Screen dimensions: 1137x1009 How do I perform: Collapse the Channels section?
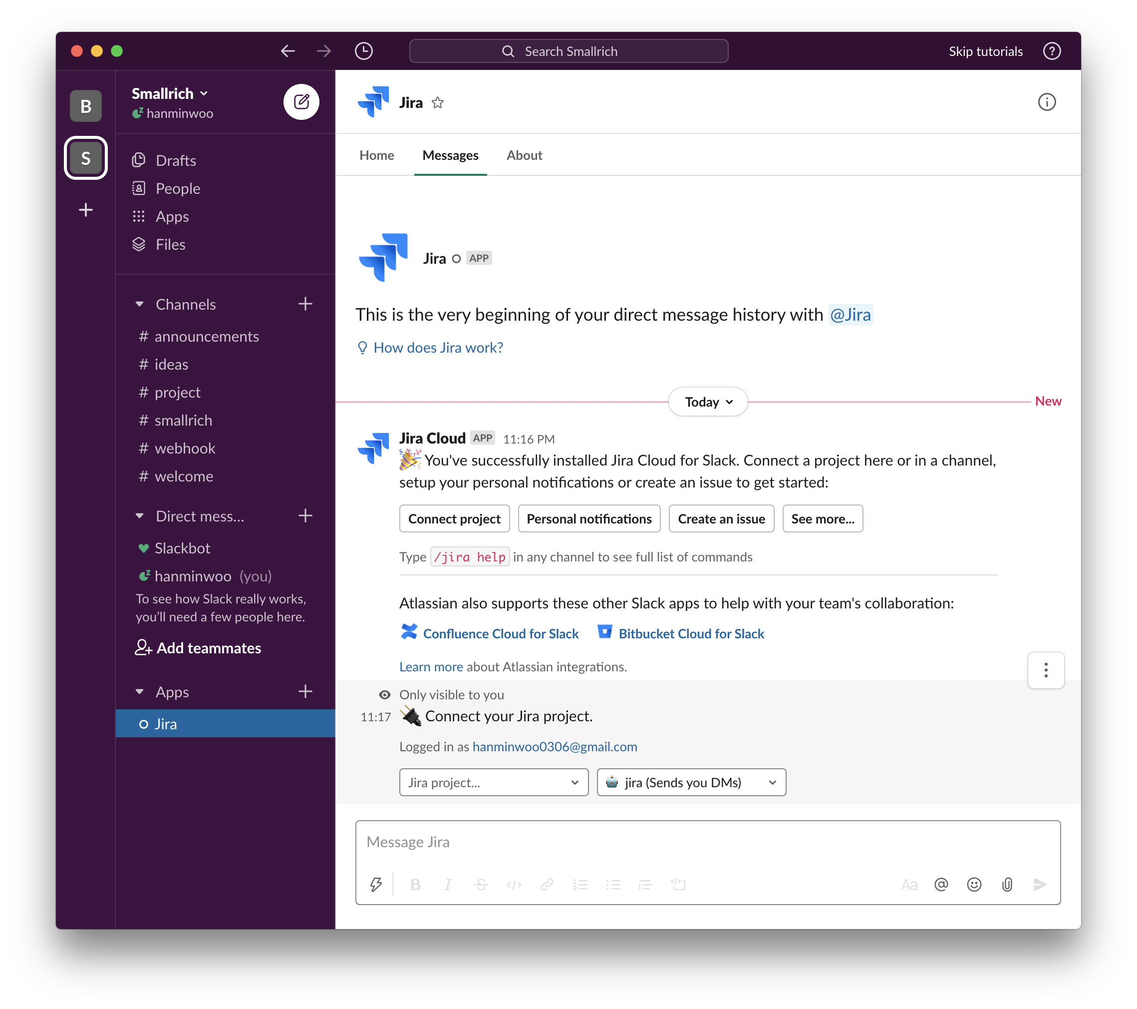[x=140, y=304]
